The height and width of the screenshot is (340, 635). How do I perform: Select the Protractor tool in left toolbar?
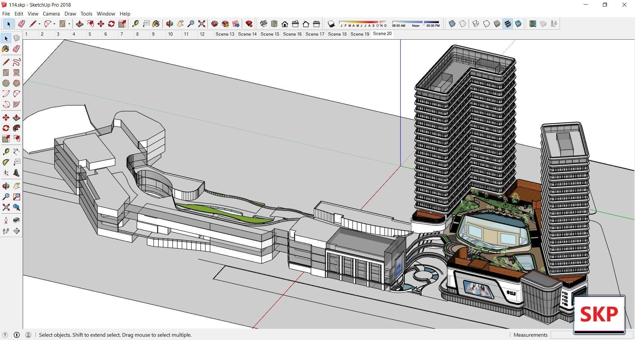click(x=6, y=162)
